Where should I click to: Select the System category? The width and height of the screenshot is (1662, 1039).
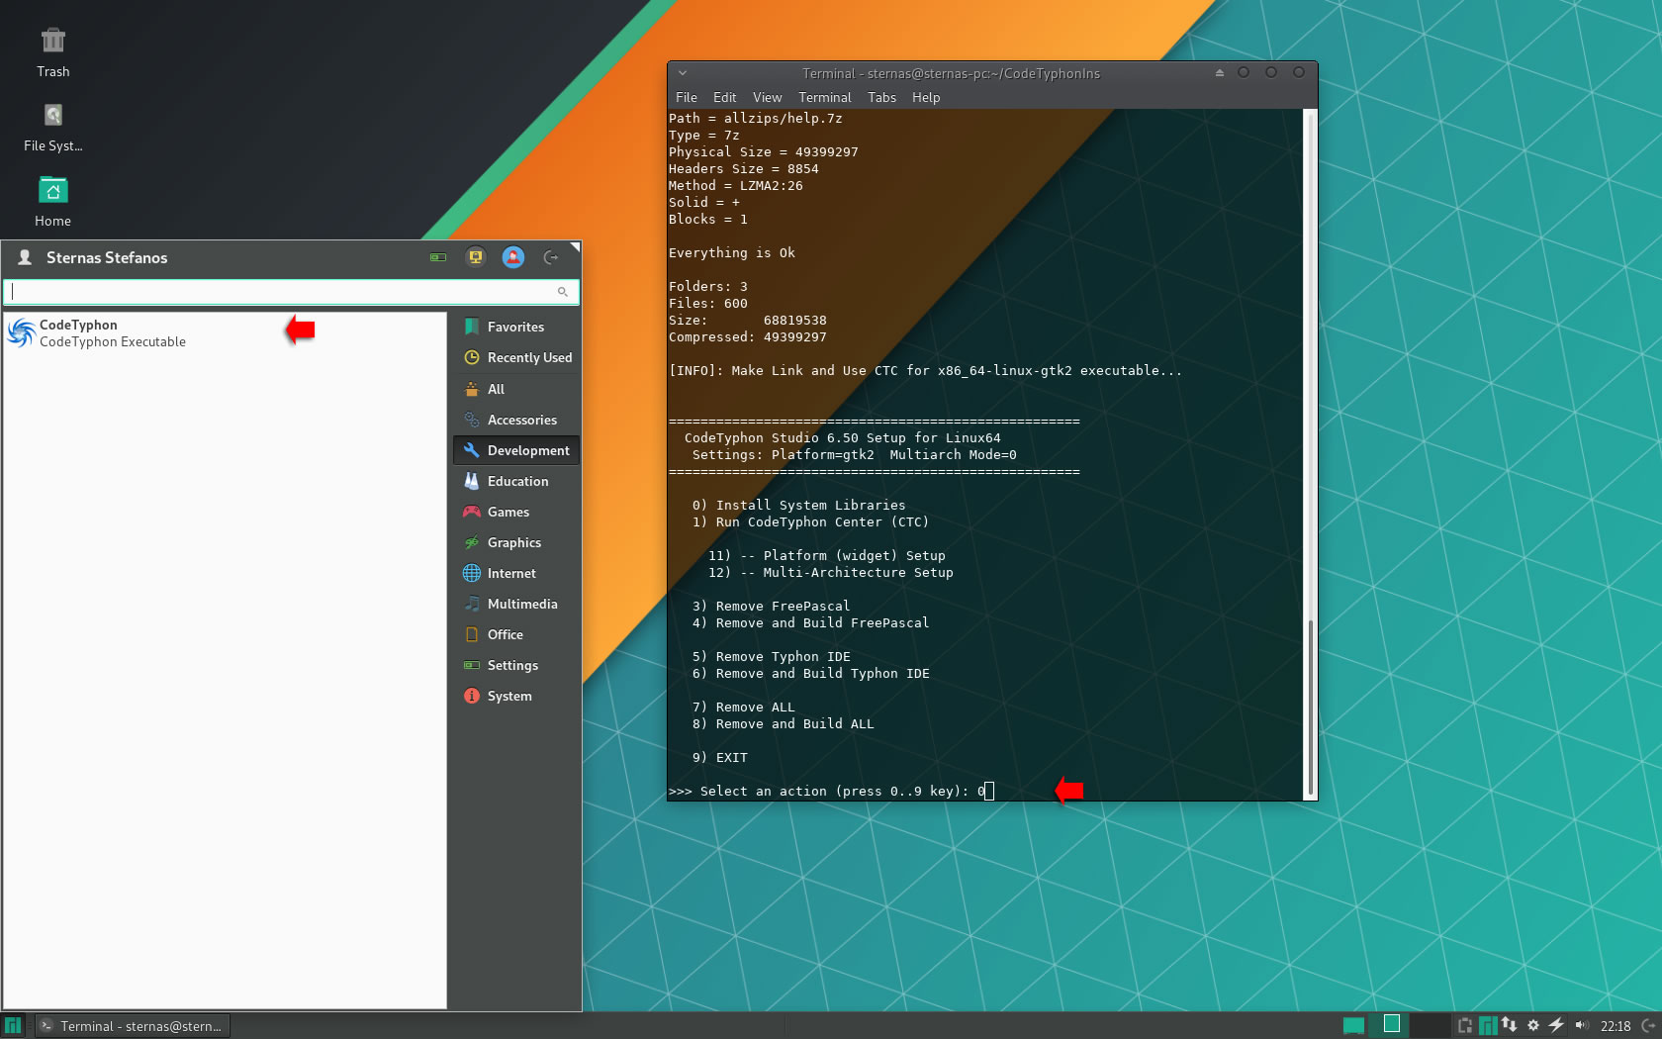click(x=516, y=696)
